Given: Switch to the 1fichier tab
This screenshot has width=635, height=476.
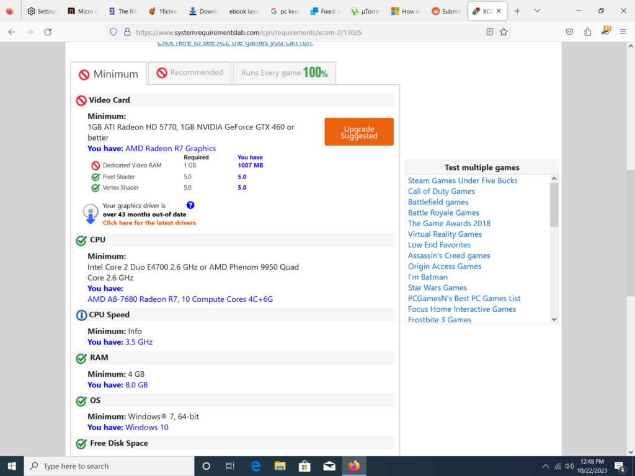Looking at the screenshot, I should click(x=163, y=11).
